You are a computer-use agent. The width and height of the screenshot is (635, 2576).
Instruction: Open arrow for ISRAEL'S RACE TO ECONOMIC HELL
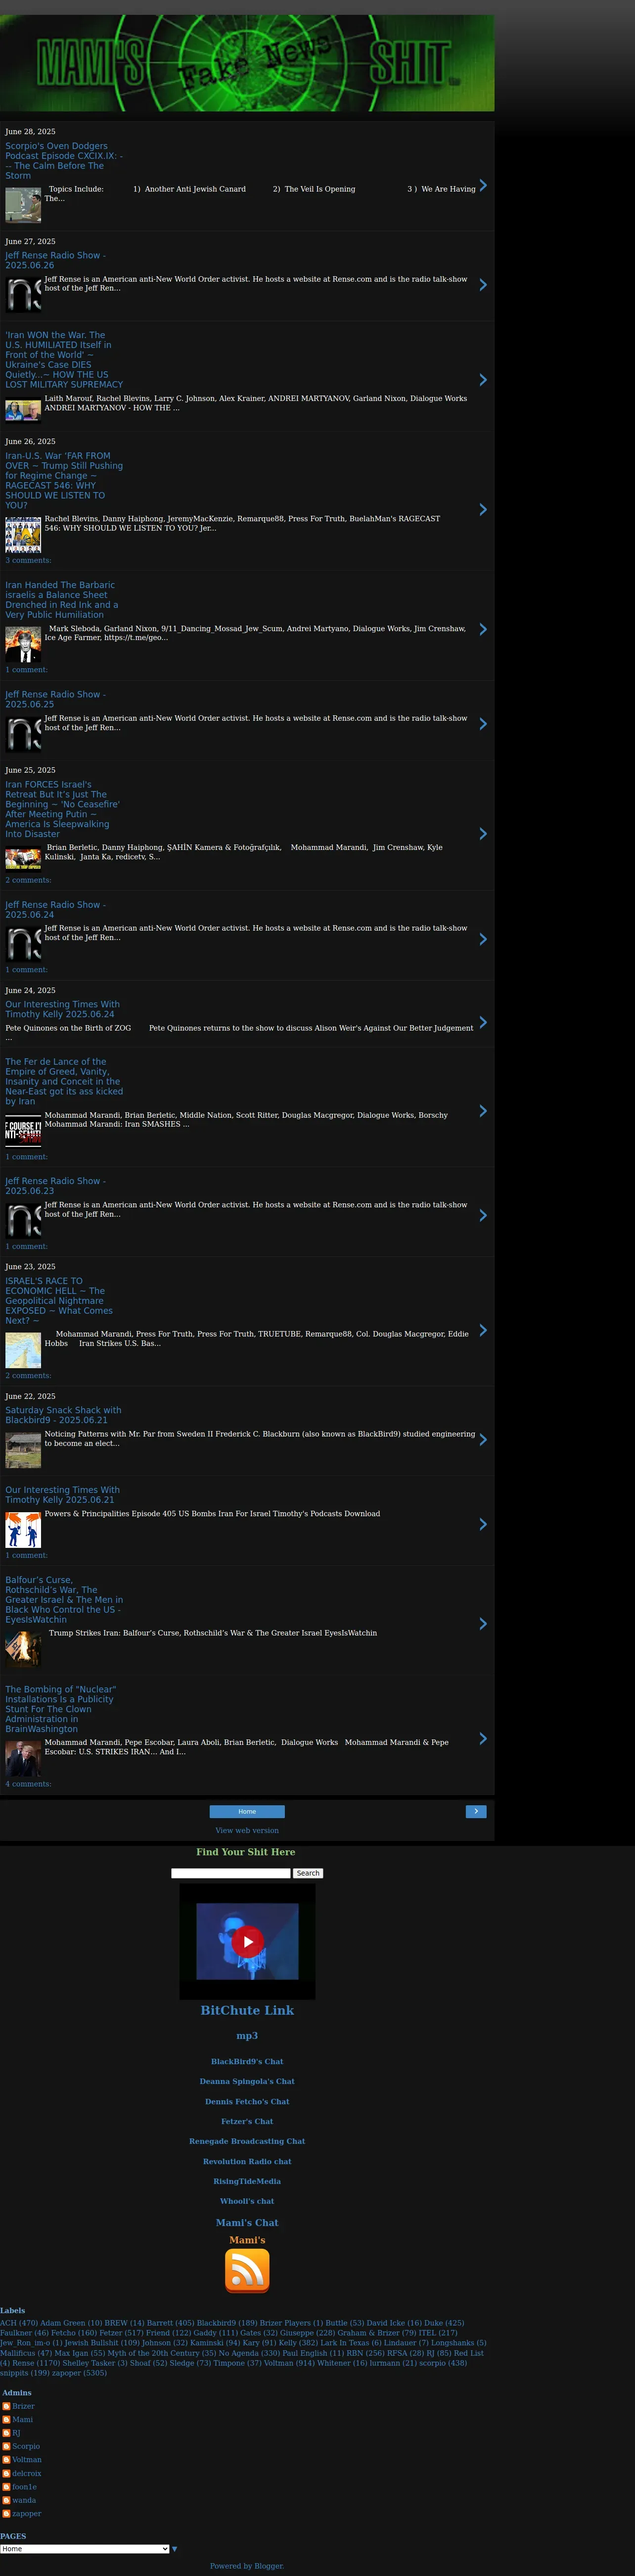483,1330
